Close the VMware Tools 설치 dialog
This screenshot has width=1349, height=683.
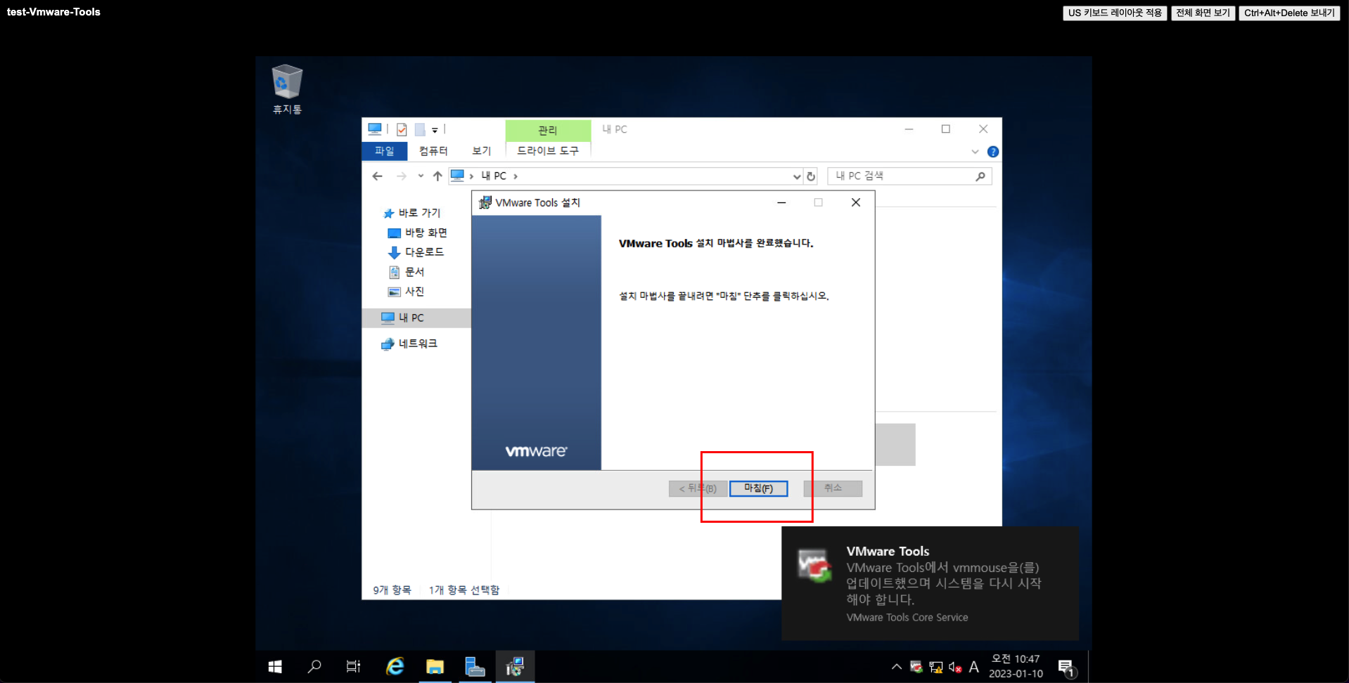pyautogui.click(x=856, y=202)
